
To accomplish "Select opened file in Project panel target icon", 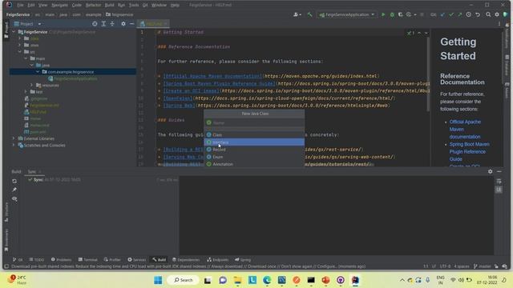I will pyautogui.click(x=95, y=24).
